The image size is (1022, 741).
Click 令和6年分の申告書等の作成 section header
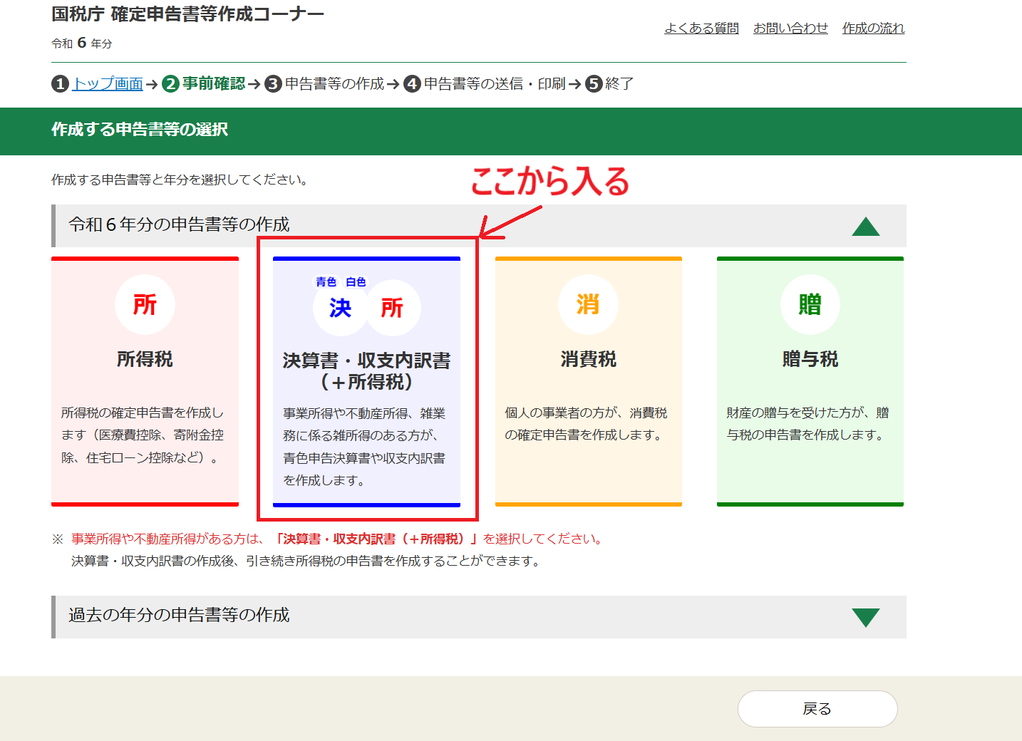(x=179, y=224)
